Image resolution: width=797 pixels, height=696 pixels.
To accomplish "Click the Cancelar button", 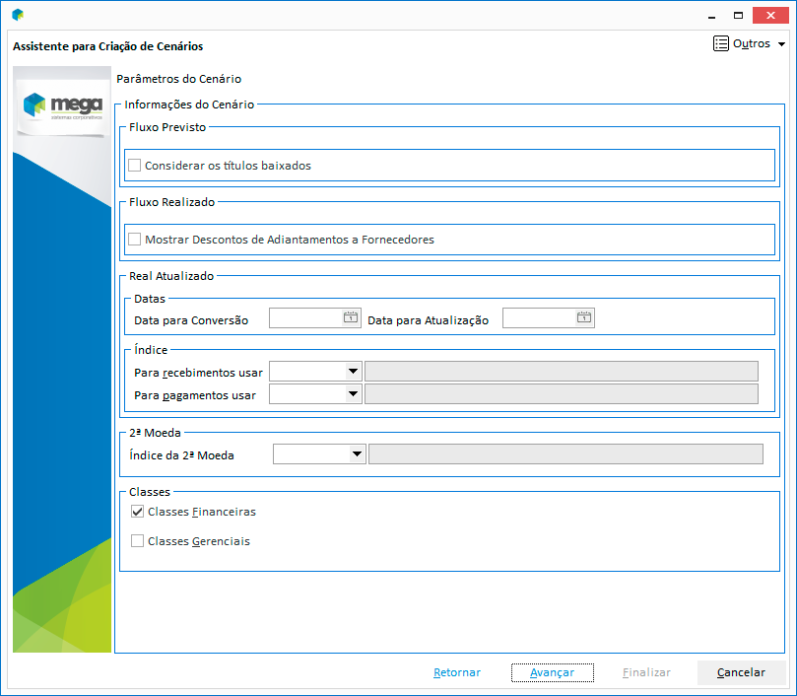I will coord(741,672).
